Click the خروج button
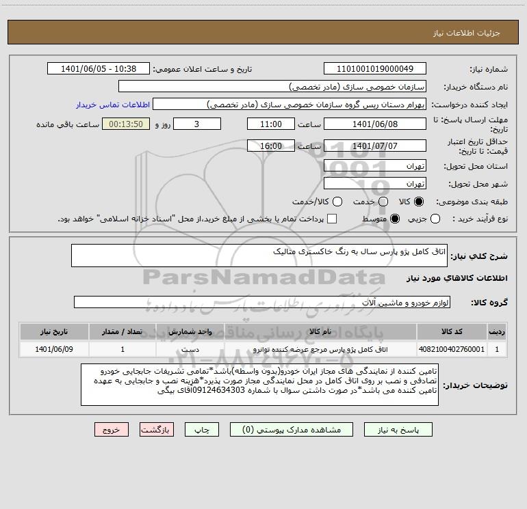The image size is (527, 509). tap(112, 430)
